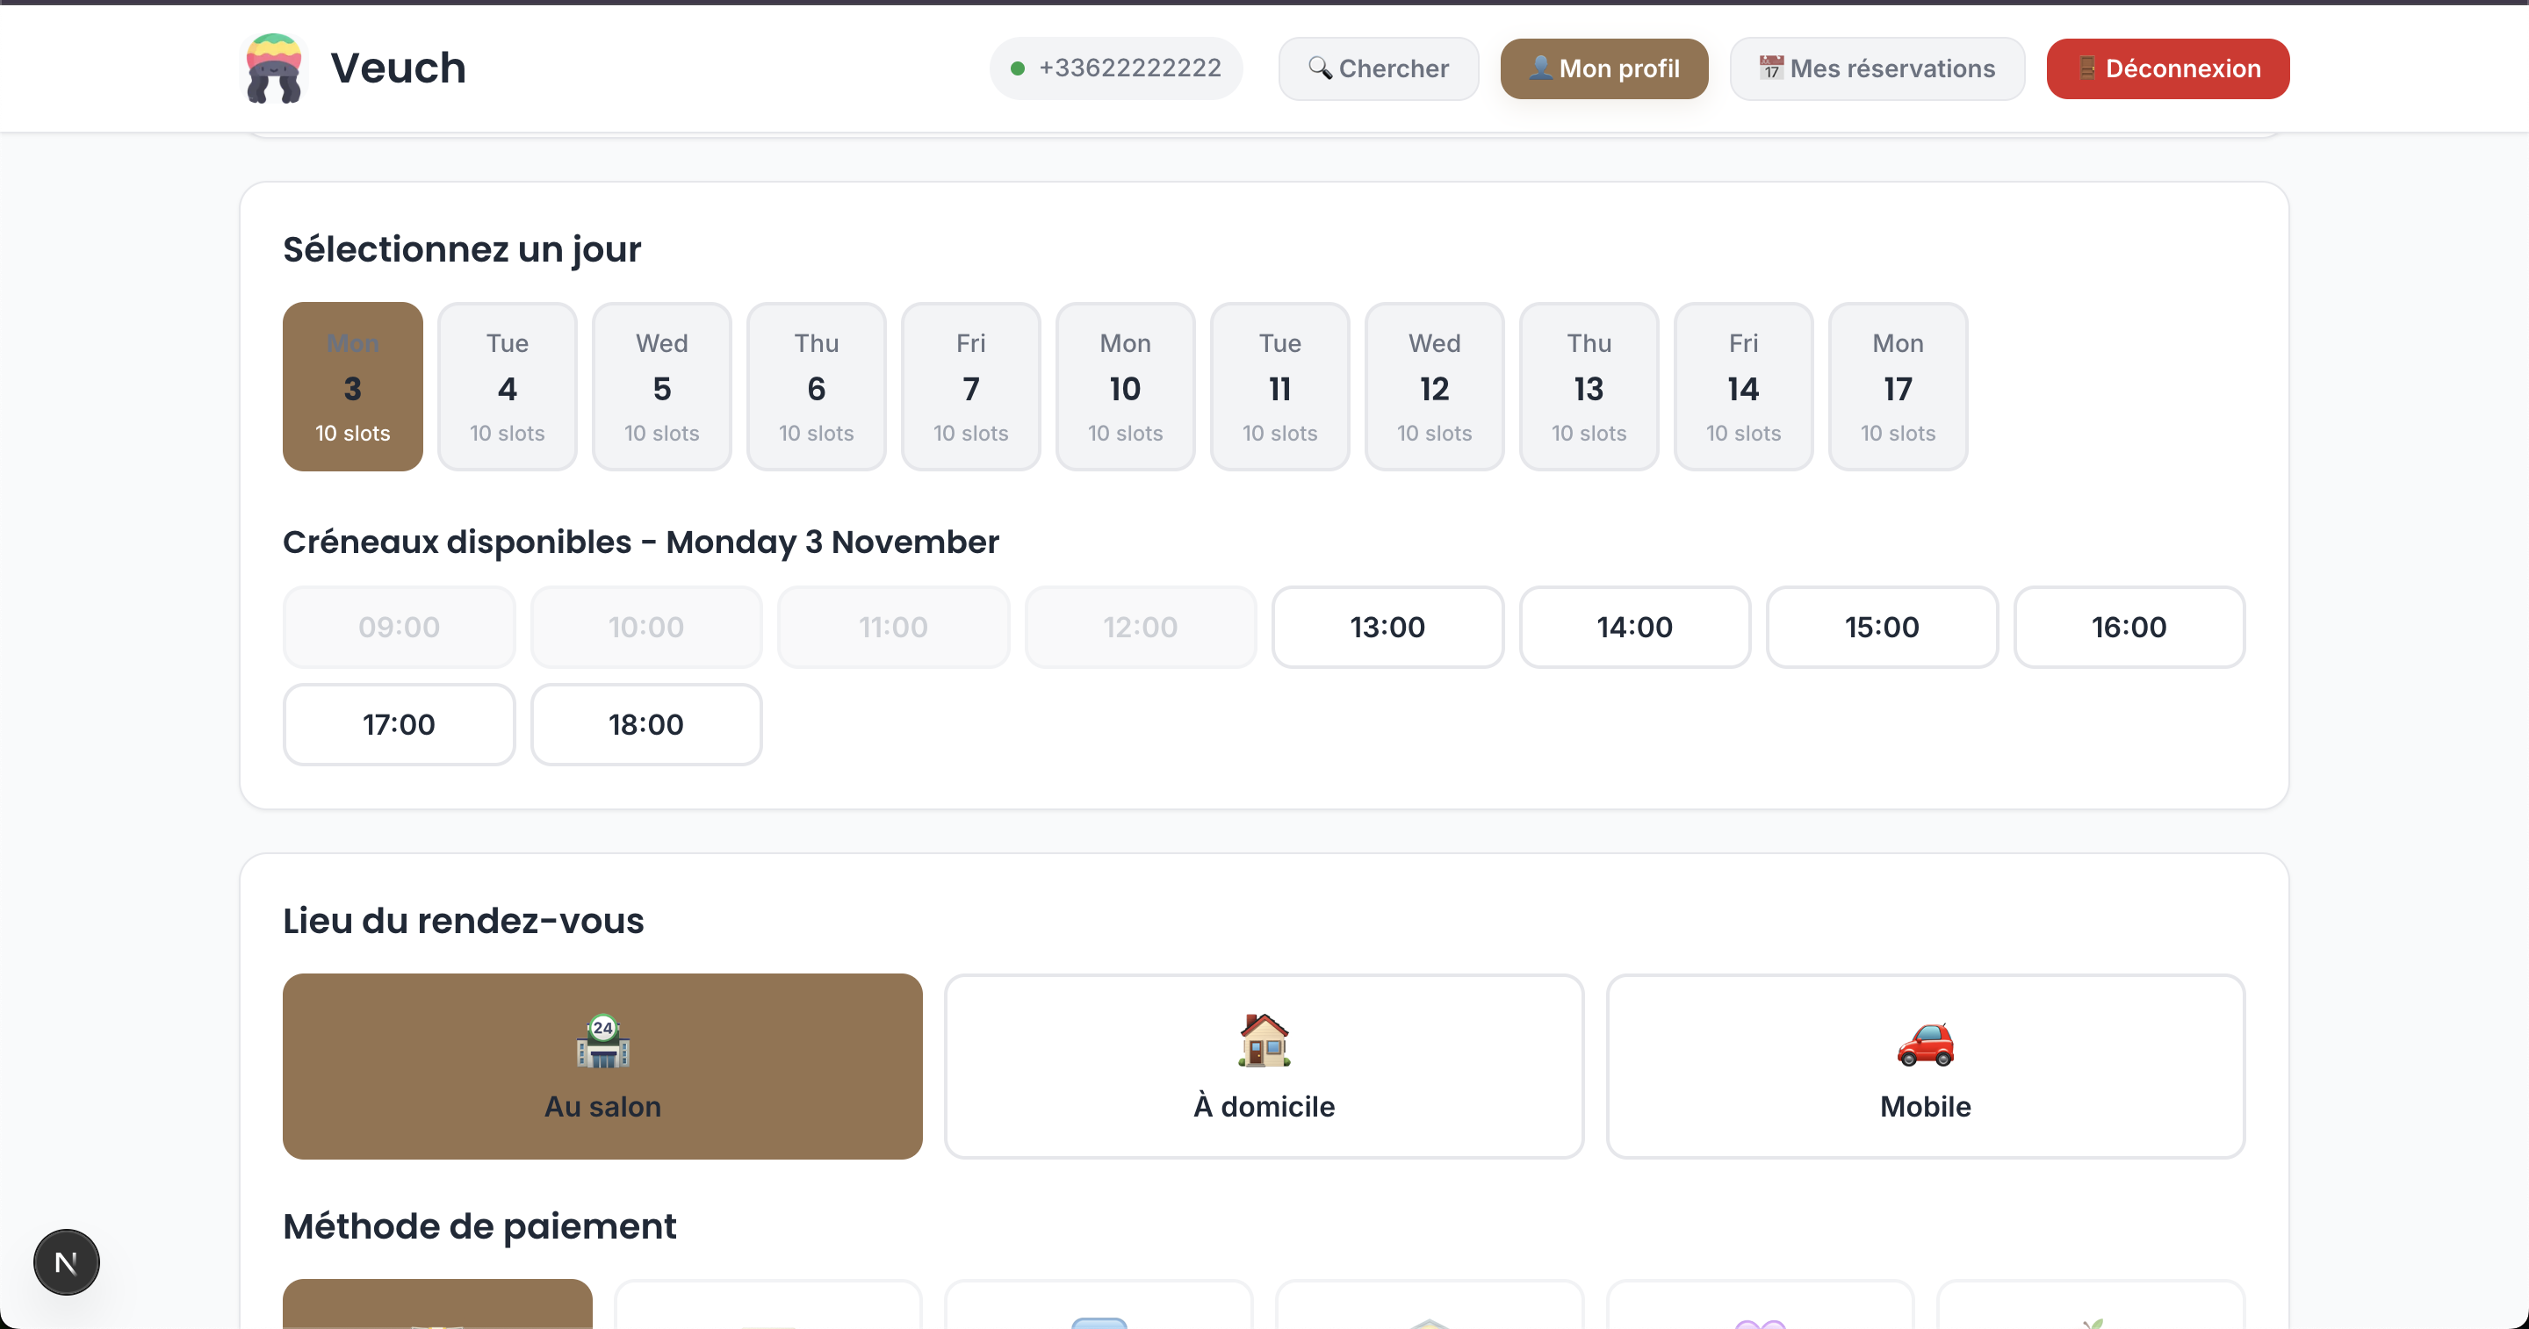
Task: Open the Mes réservations page
Action: (x=1877, y=68)
